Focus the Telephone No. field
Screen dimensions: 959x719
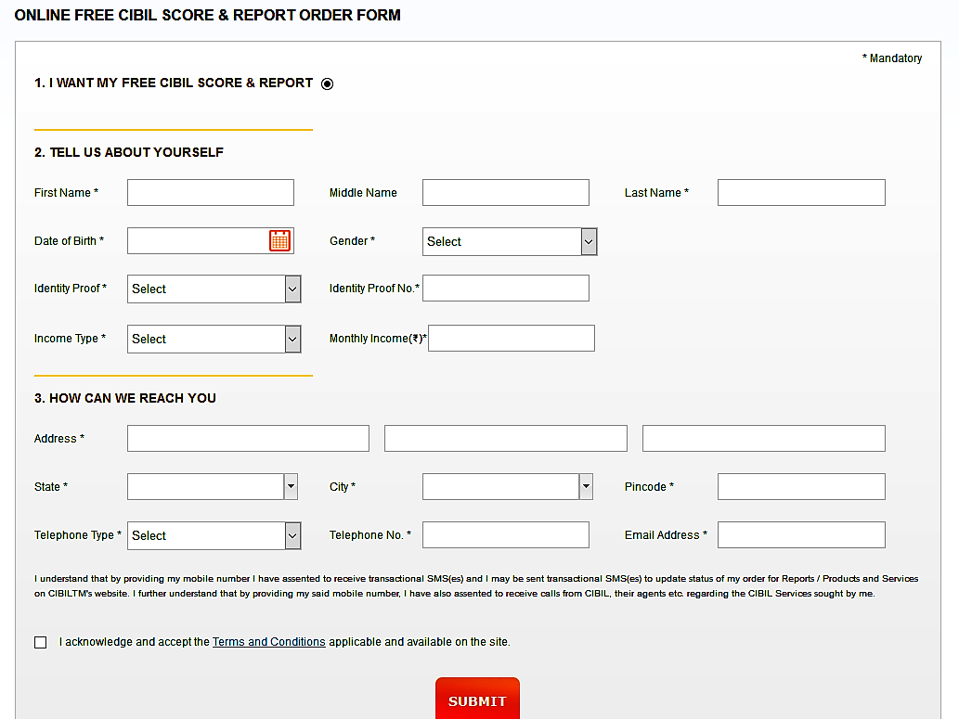(x=506, y=535)
